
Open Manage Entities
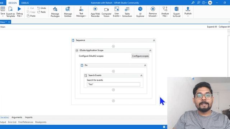[x=68, y=12]
